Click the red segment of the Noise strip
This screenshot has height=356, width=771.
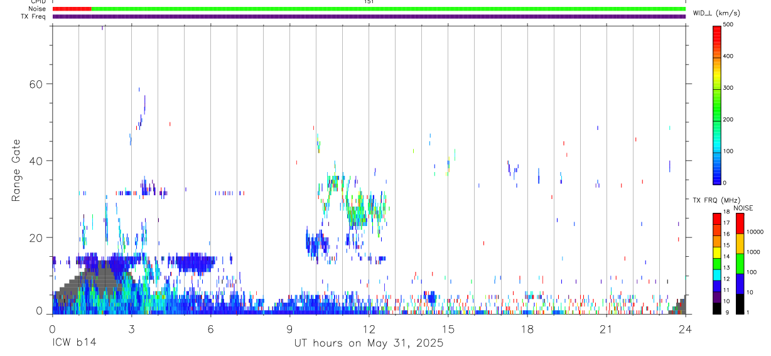72,9
